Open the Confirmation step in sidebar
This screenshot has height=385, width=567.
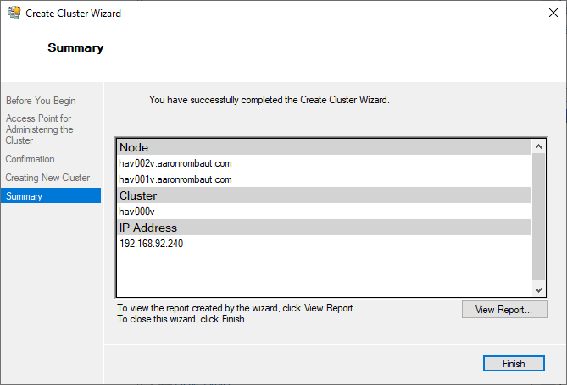point(31,159)
